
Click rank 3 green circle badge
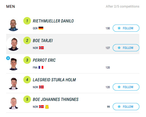click(27, 60)
